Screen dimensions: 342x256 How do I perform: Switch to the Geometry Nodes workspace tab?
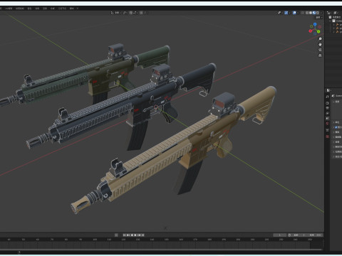tap(62, 9)
